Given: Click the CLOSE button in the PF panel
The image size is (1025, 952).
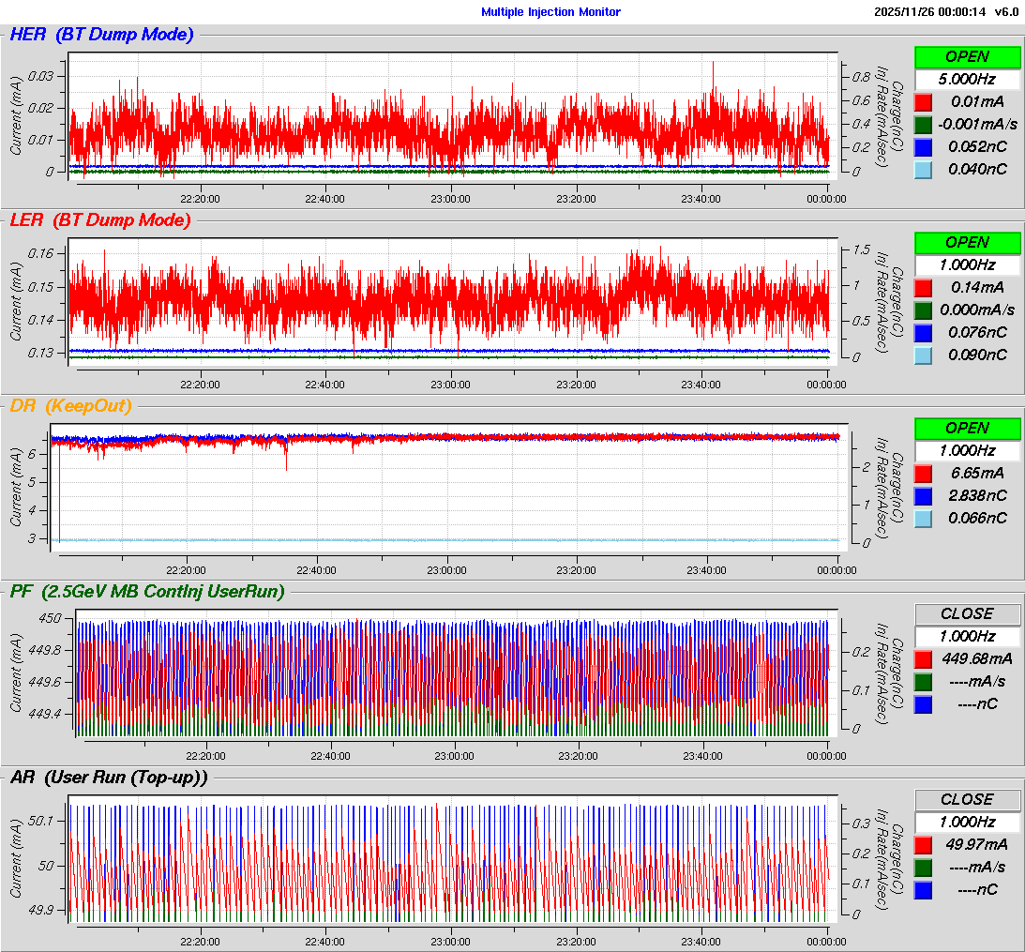Looking at the screenshot, I should pyautogui.click(x=967, y=614).
